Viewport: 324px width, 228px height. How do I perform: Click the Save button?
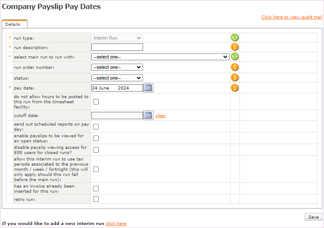pos(313,217)
